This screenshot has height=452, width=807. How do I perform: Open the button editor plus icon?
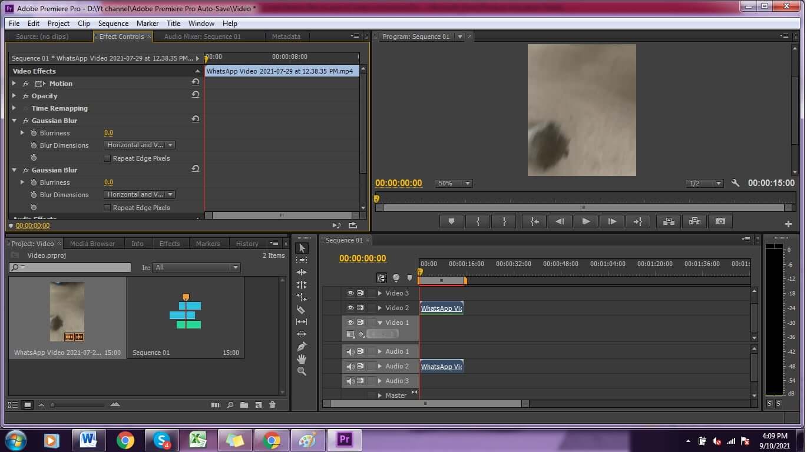788,224
